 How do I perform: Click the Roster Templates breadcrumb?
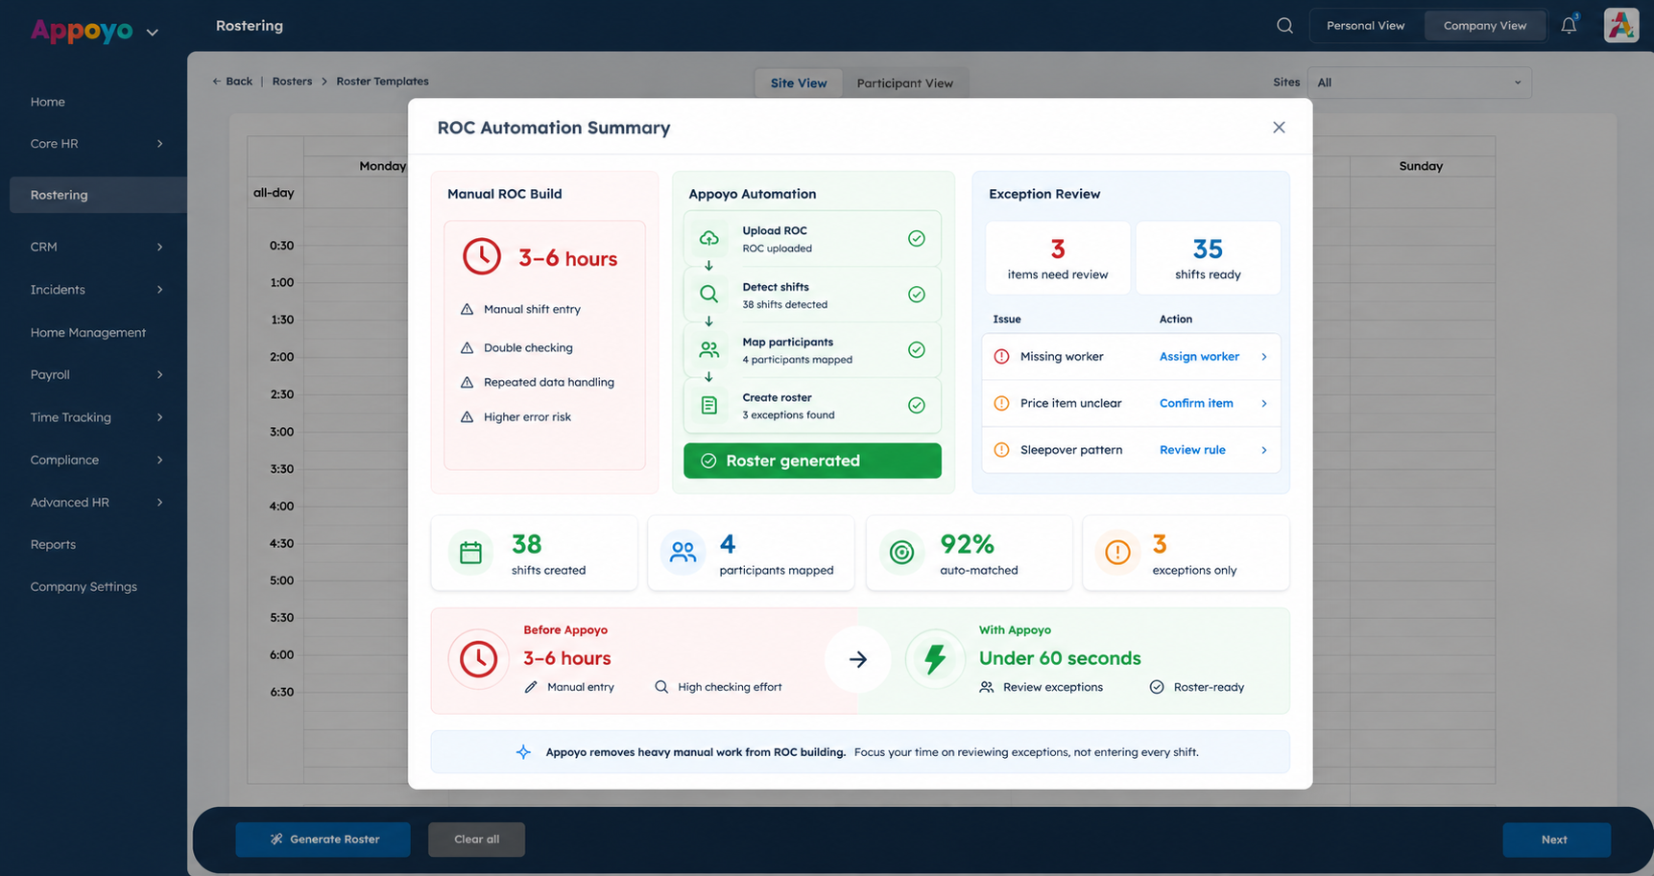coord(382,82)
